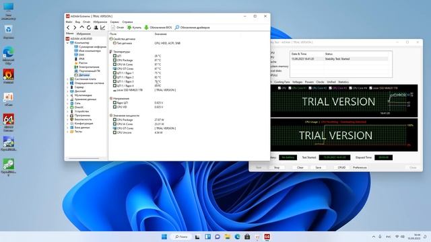Click the Купить buy toolbar button
The height and width of the screenshot is (242, 431).
tap(134, 28)
